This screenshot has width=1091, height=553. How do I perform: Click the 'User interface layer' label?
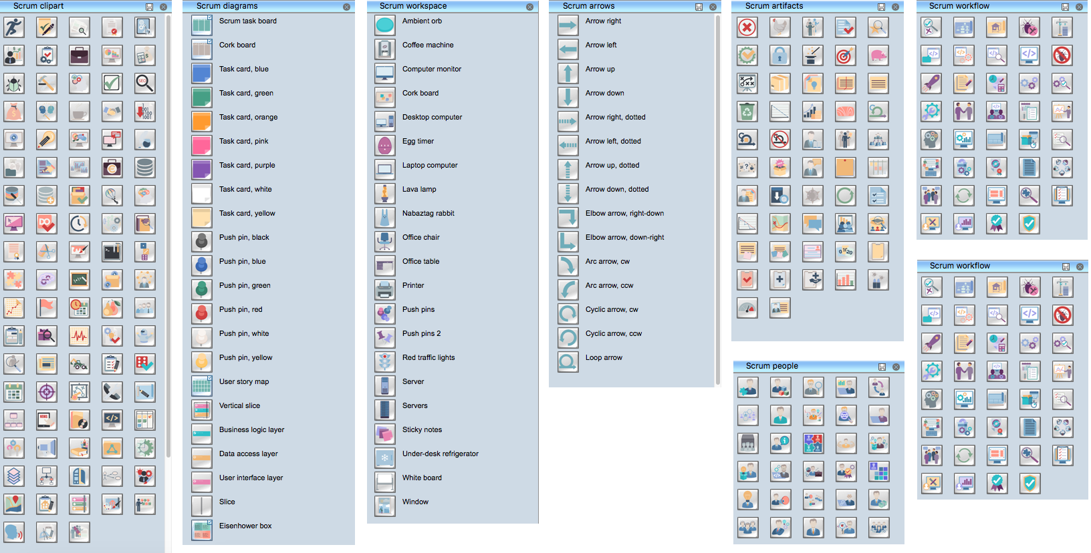(x=251, y=478)
